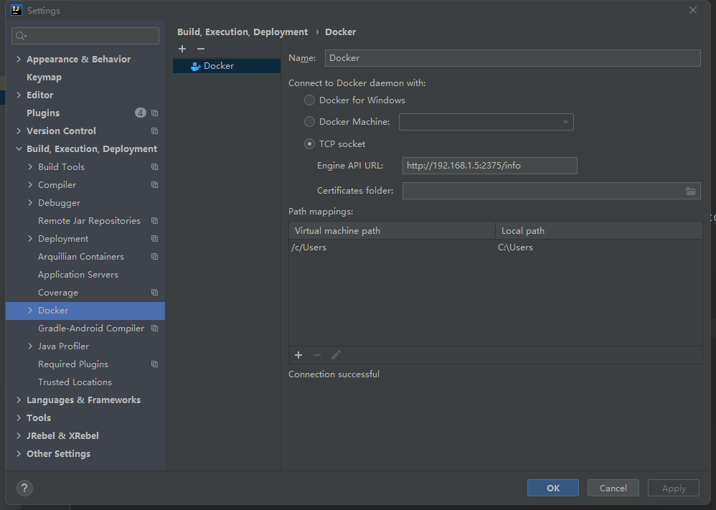Open the Plugins settings page
The width and height of the screenshot is (716, 510).
click(x=43, y=113)
